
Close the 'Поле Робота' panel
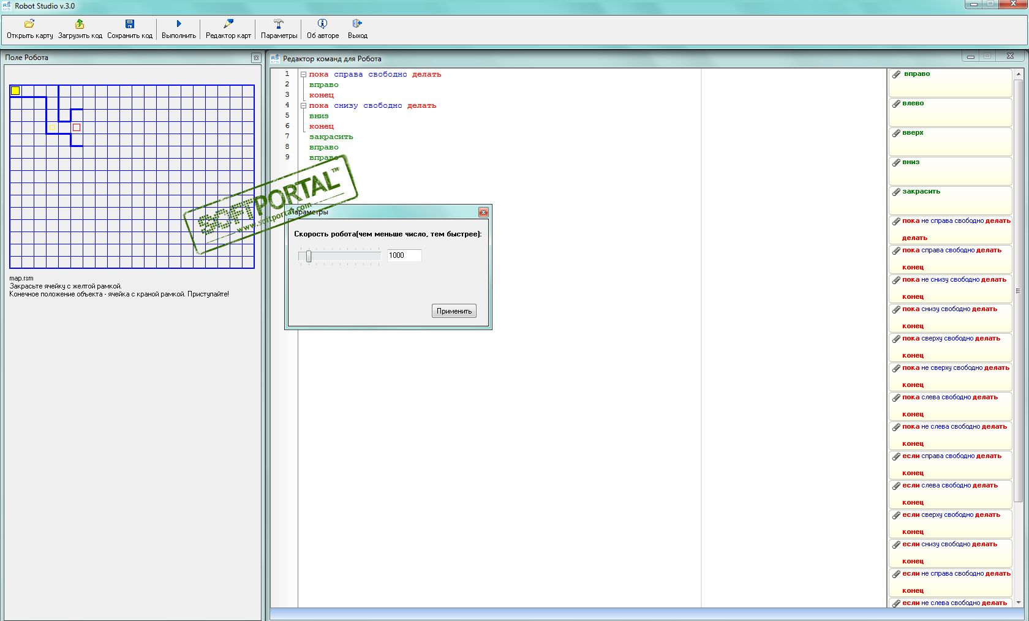point(256,58)
